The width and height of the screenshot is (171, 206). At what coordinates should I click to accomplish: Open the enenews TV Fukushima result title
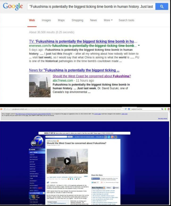83,42
